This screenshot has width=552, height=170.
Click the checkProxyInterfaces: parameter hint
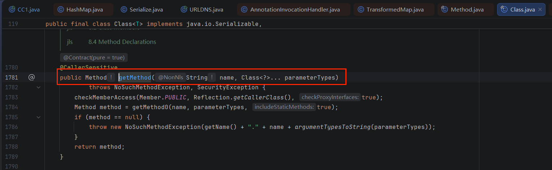coord(330,97)
